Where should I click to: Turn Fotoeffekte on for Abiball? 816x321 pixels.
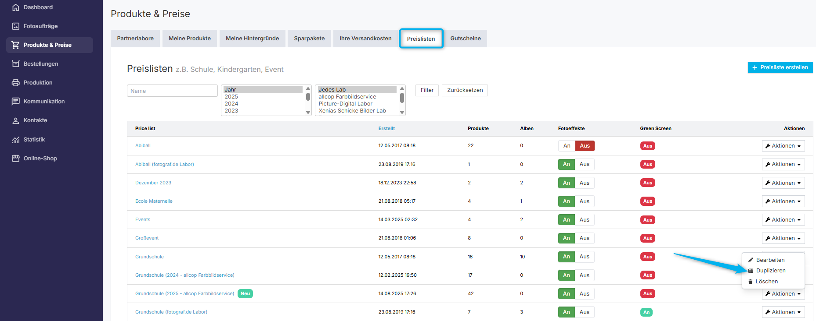click(x=567, y=146)
